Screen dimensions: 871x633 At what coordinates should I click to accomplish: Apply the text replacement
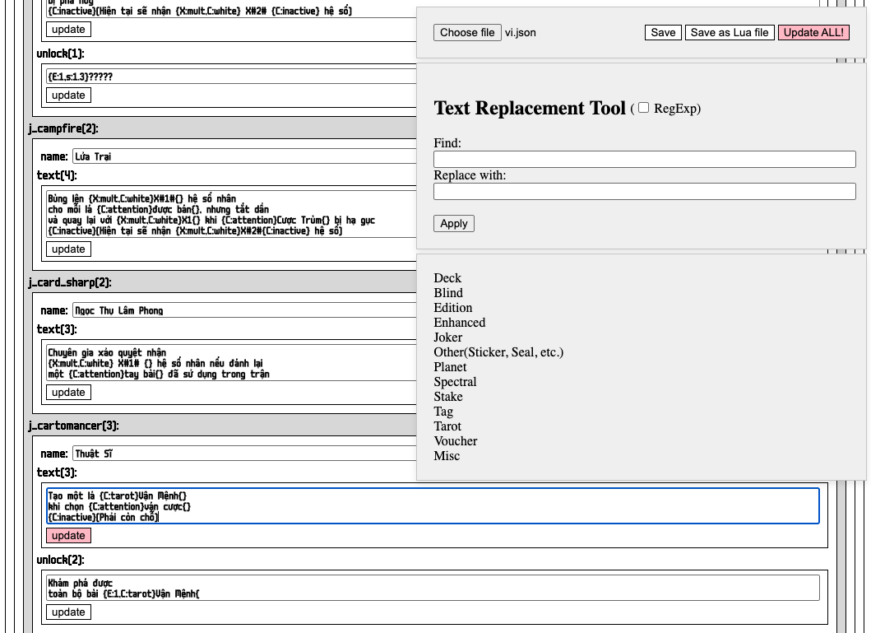tap(453, 224)
